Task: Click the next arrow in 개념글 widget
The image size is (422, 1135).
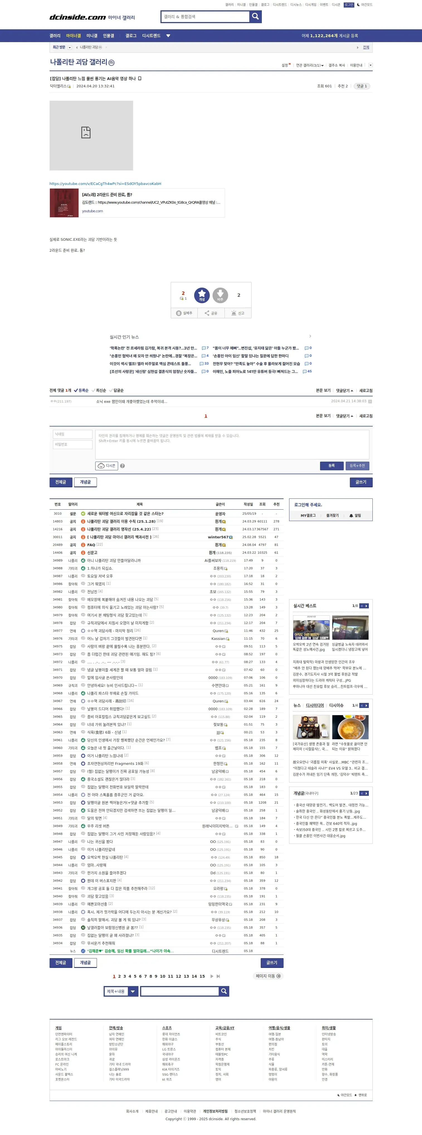Action: [x=367, y=793]
